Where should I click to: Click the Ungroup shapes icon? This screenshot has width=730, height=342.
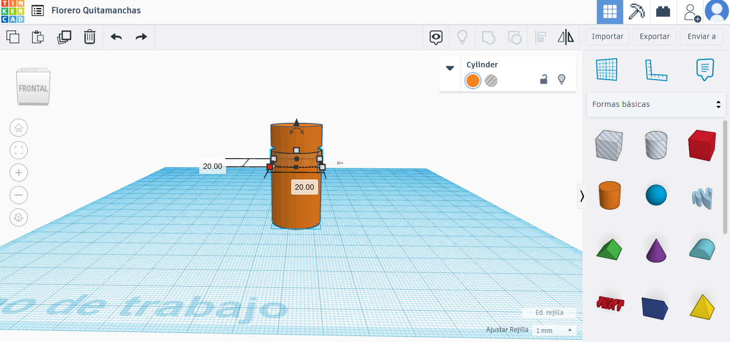coord(514,37)
